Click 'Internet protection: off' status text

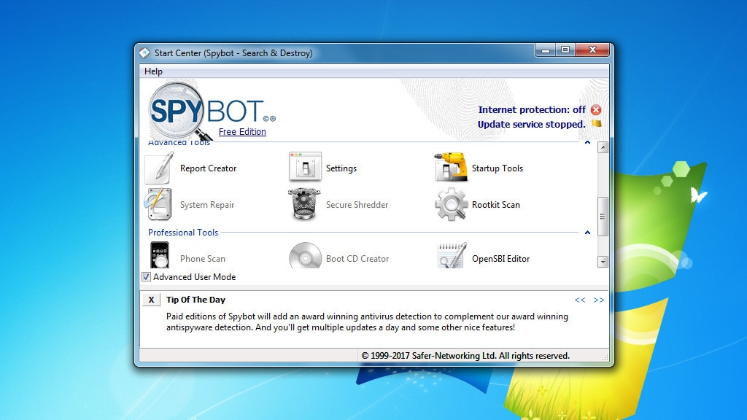[532, 109]
